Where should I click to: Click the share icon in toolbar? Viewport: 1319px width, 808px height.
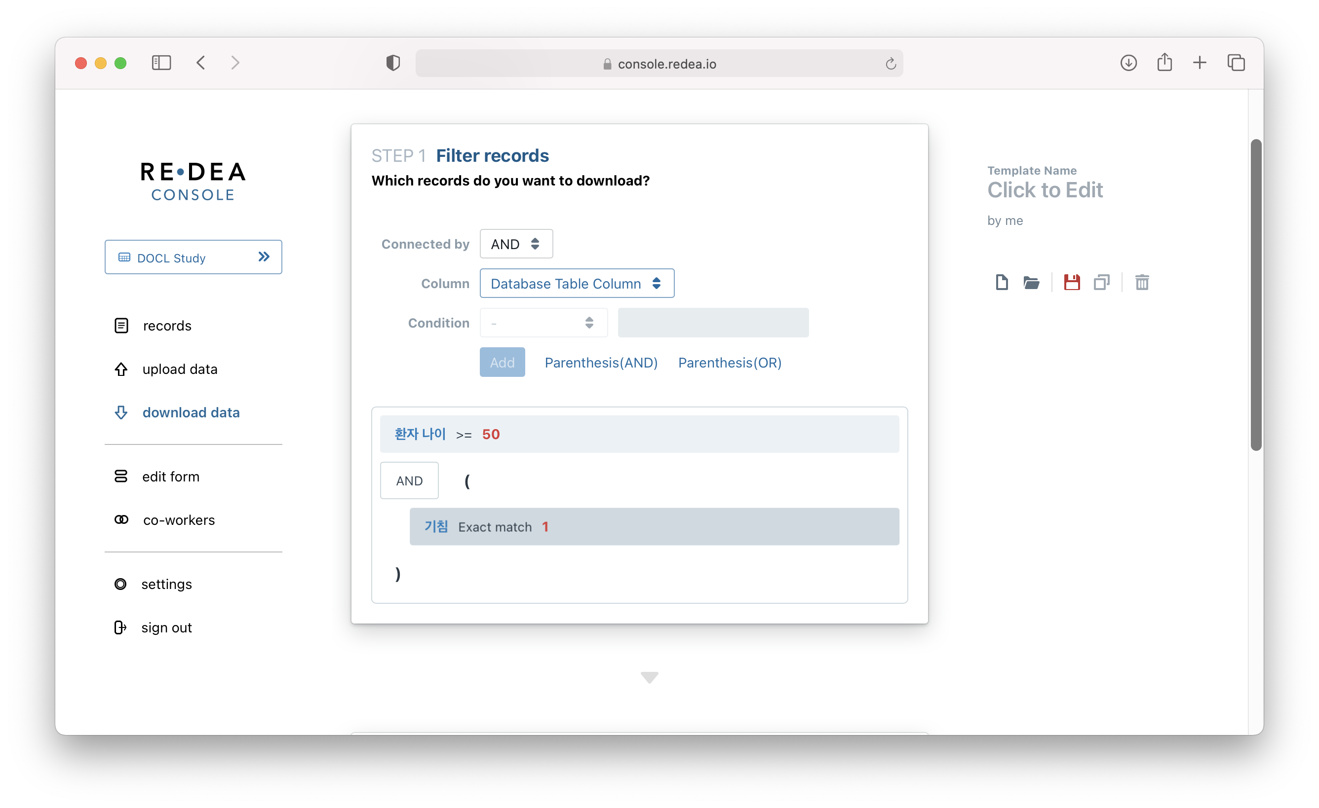(x=1164, y=63)
